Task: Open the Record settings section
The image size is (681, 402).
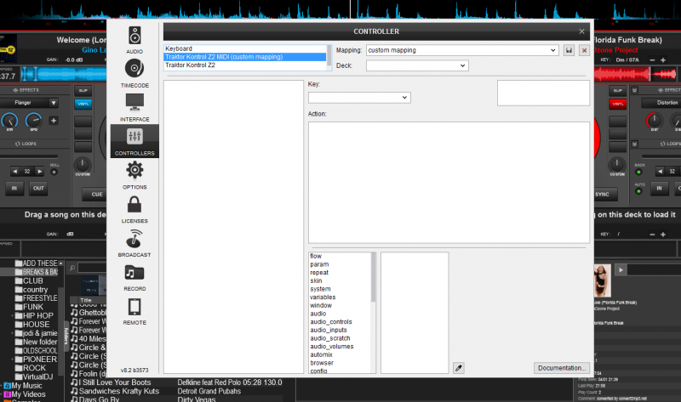Action: point(134,277)
